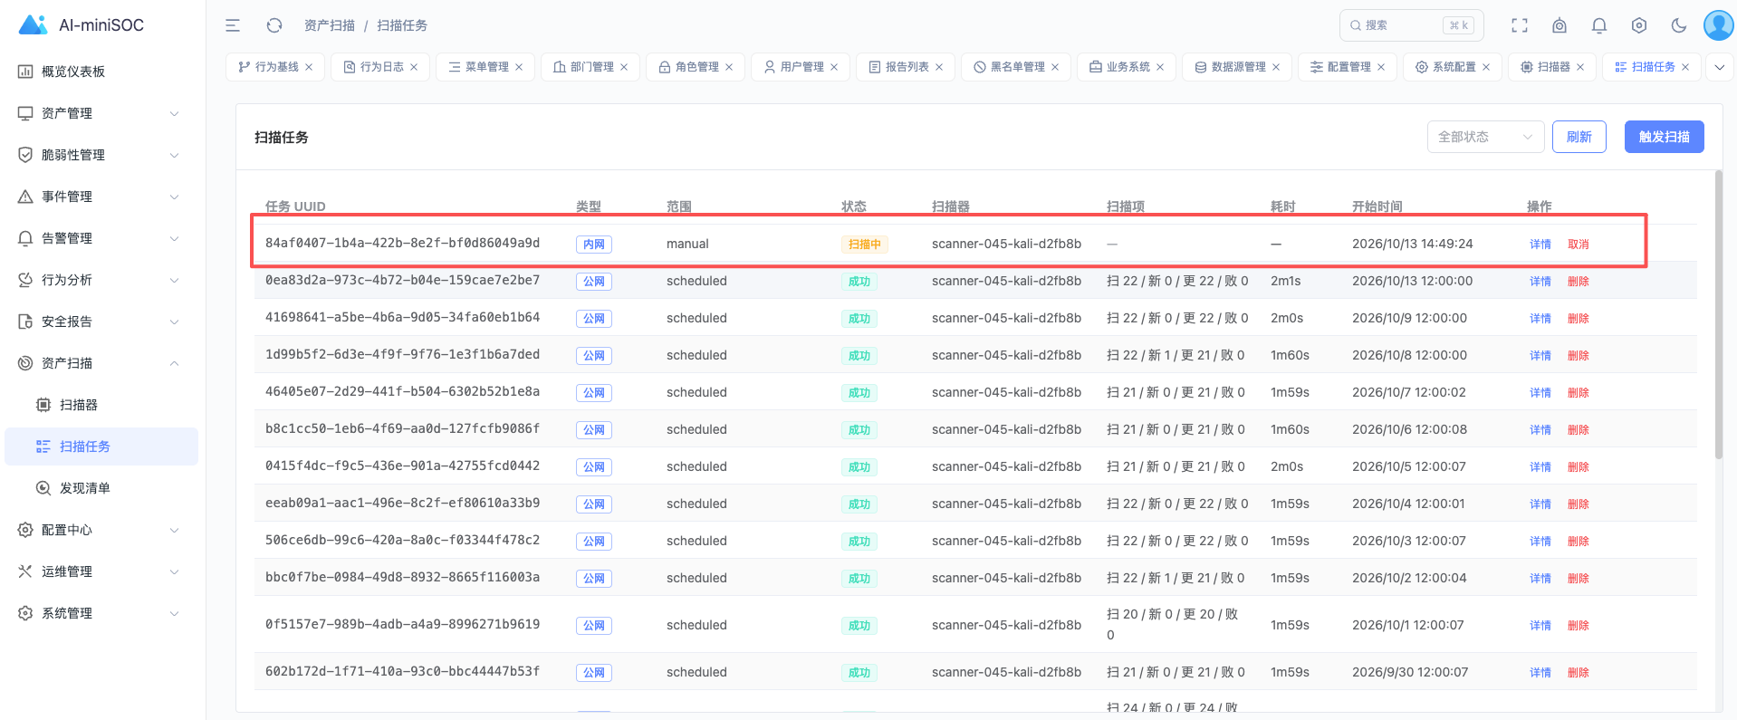This screenshot has height=720, width=1737.
Task: Toggle dark mode moon icon
Action: pos(1679,25)
